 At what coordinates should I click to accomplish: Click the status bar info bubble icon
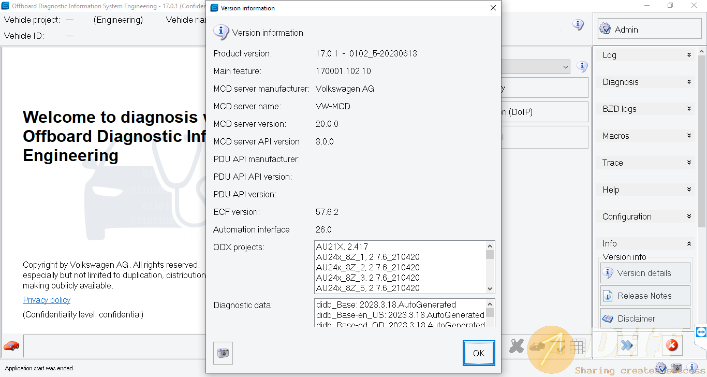pos(692,368)
